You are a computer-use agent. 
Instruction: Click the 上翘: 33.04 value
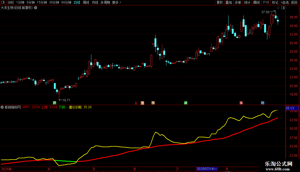point(49,107)
